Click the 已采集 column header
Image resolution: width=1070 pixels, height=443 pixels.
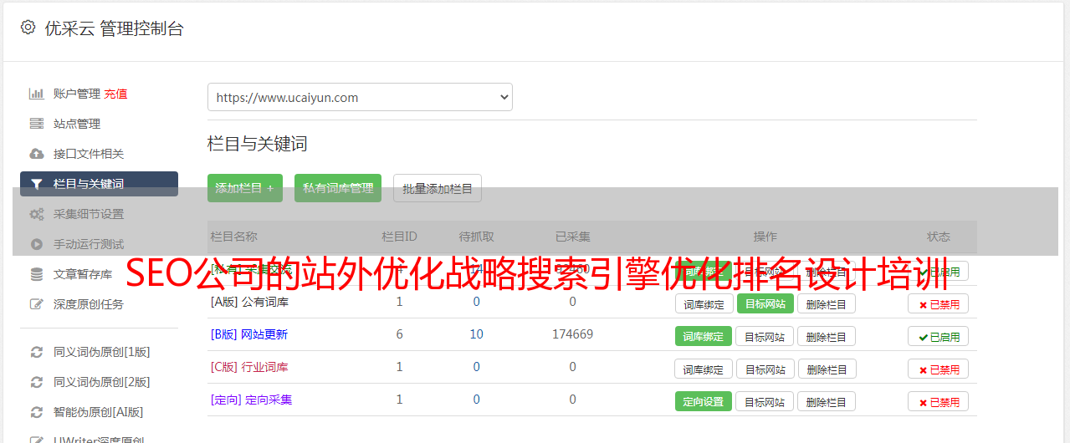click(x=572, y=237)
